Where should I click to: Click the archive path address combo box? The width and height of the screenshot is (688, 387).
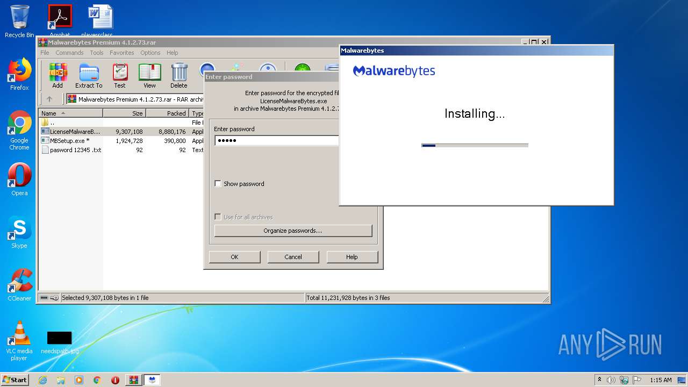(x=134, y=99)
